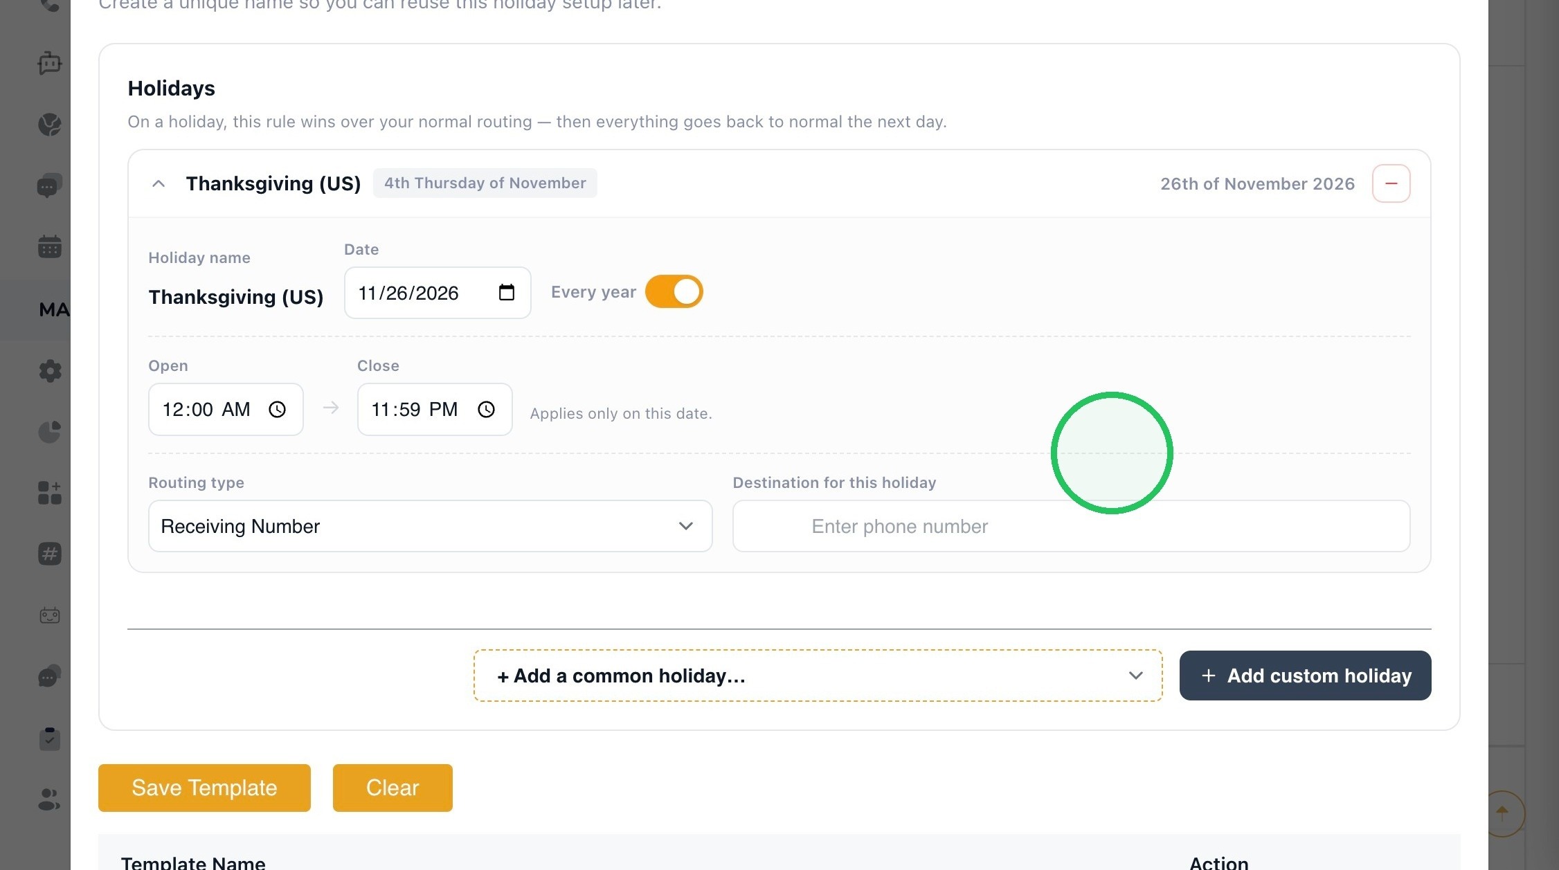Open the clipboard checklist sidebar icon
The height and width of the screenshot is (870, 1559).
point(50,738)
